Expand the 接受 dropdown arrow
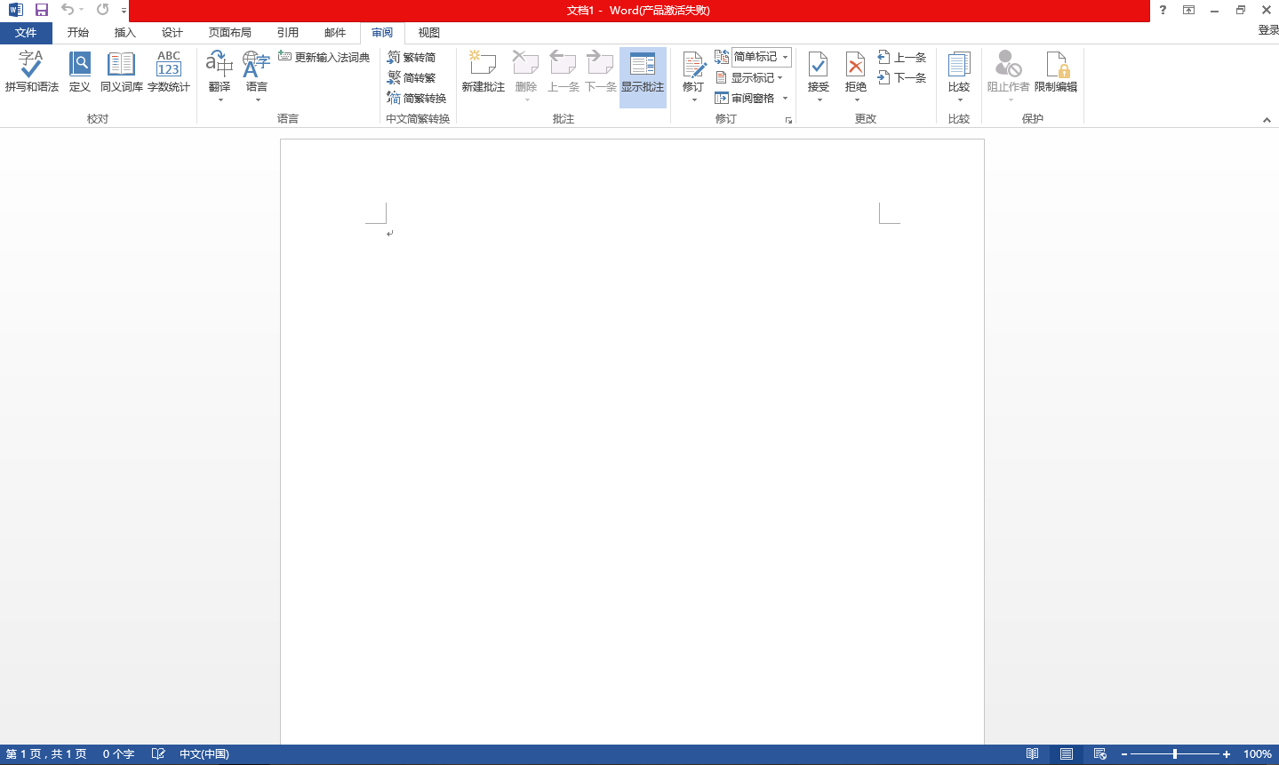This screenshot has height=765, width=1279. pos(819,100)
